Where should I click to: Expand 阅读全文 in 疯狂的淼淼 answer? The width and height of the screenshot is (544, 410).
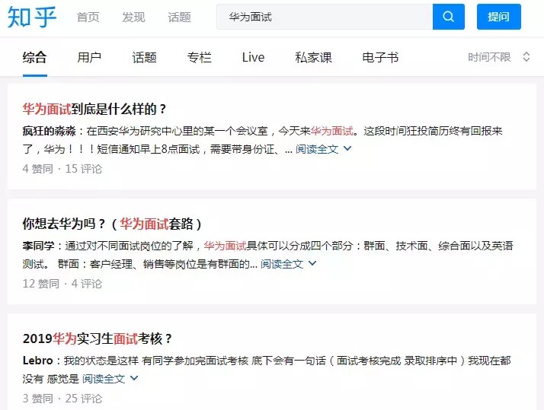(317, 149)
